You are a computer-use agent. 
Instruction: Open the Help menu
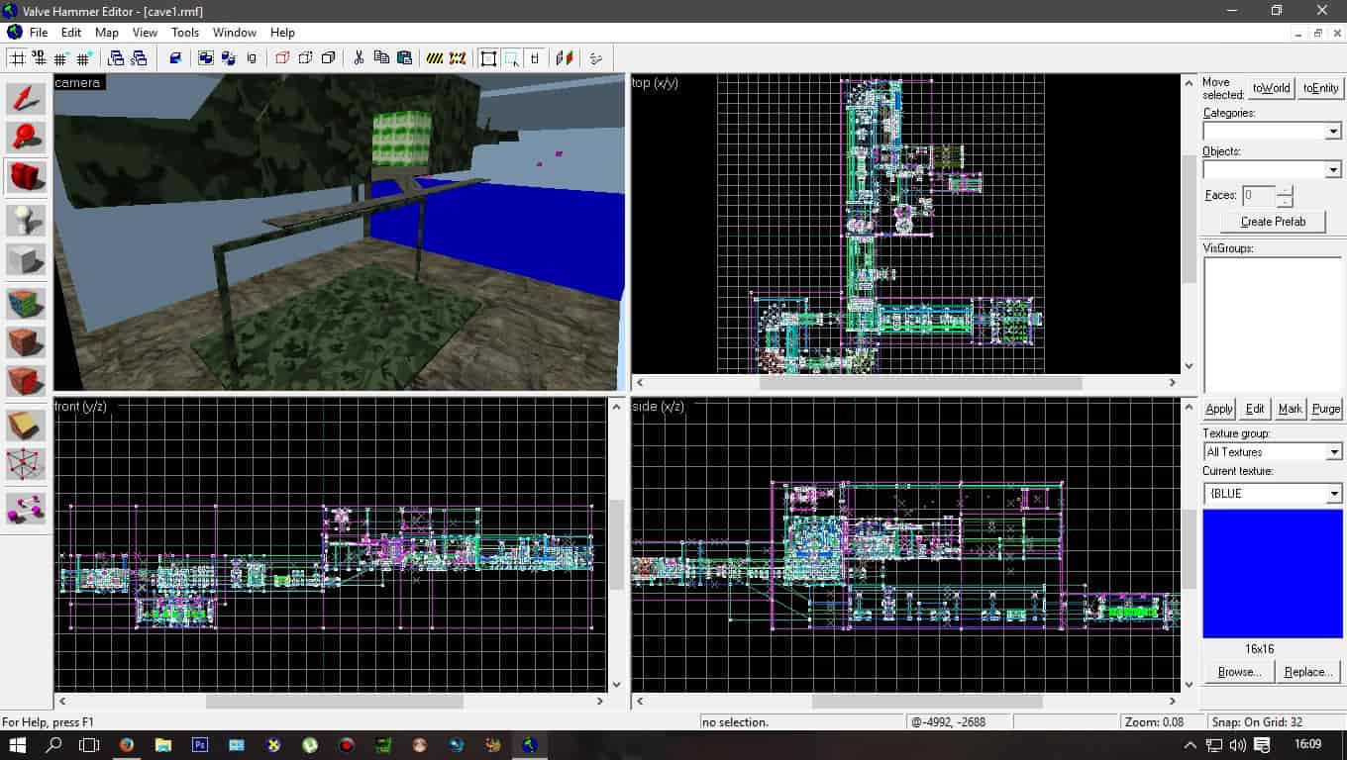tap(282, 33)
